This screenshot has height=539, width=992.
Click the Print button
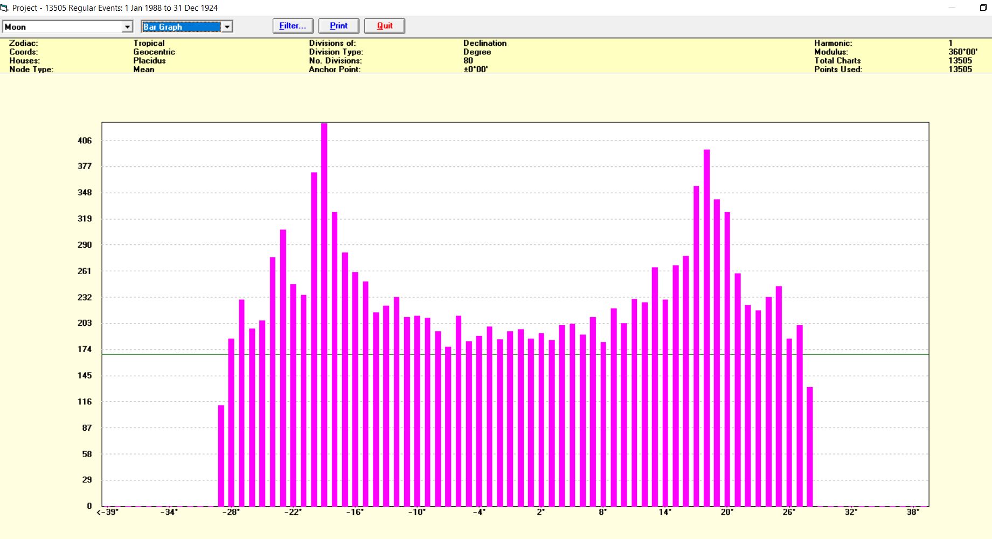point(338,26)
